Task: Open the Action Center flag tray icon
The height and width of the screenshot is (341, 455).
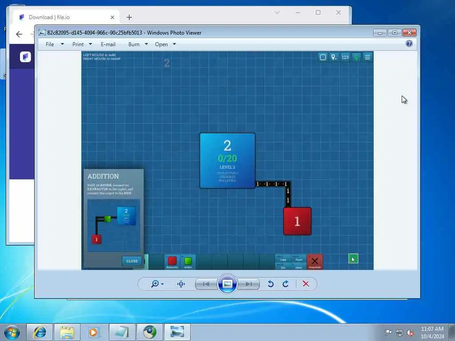Action: [388, 332]
